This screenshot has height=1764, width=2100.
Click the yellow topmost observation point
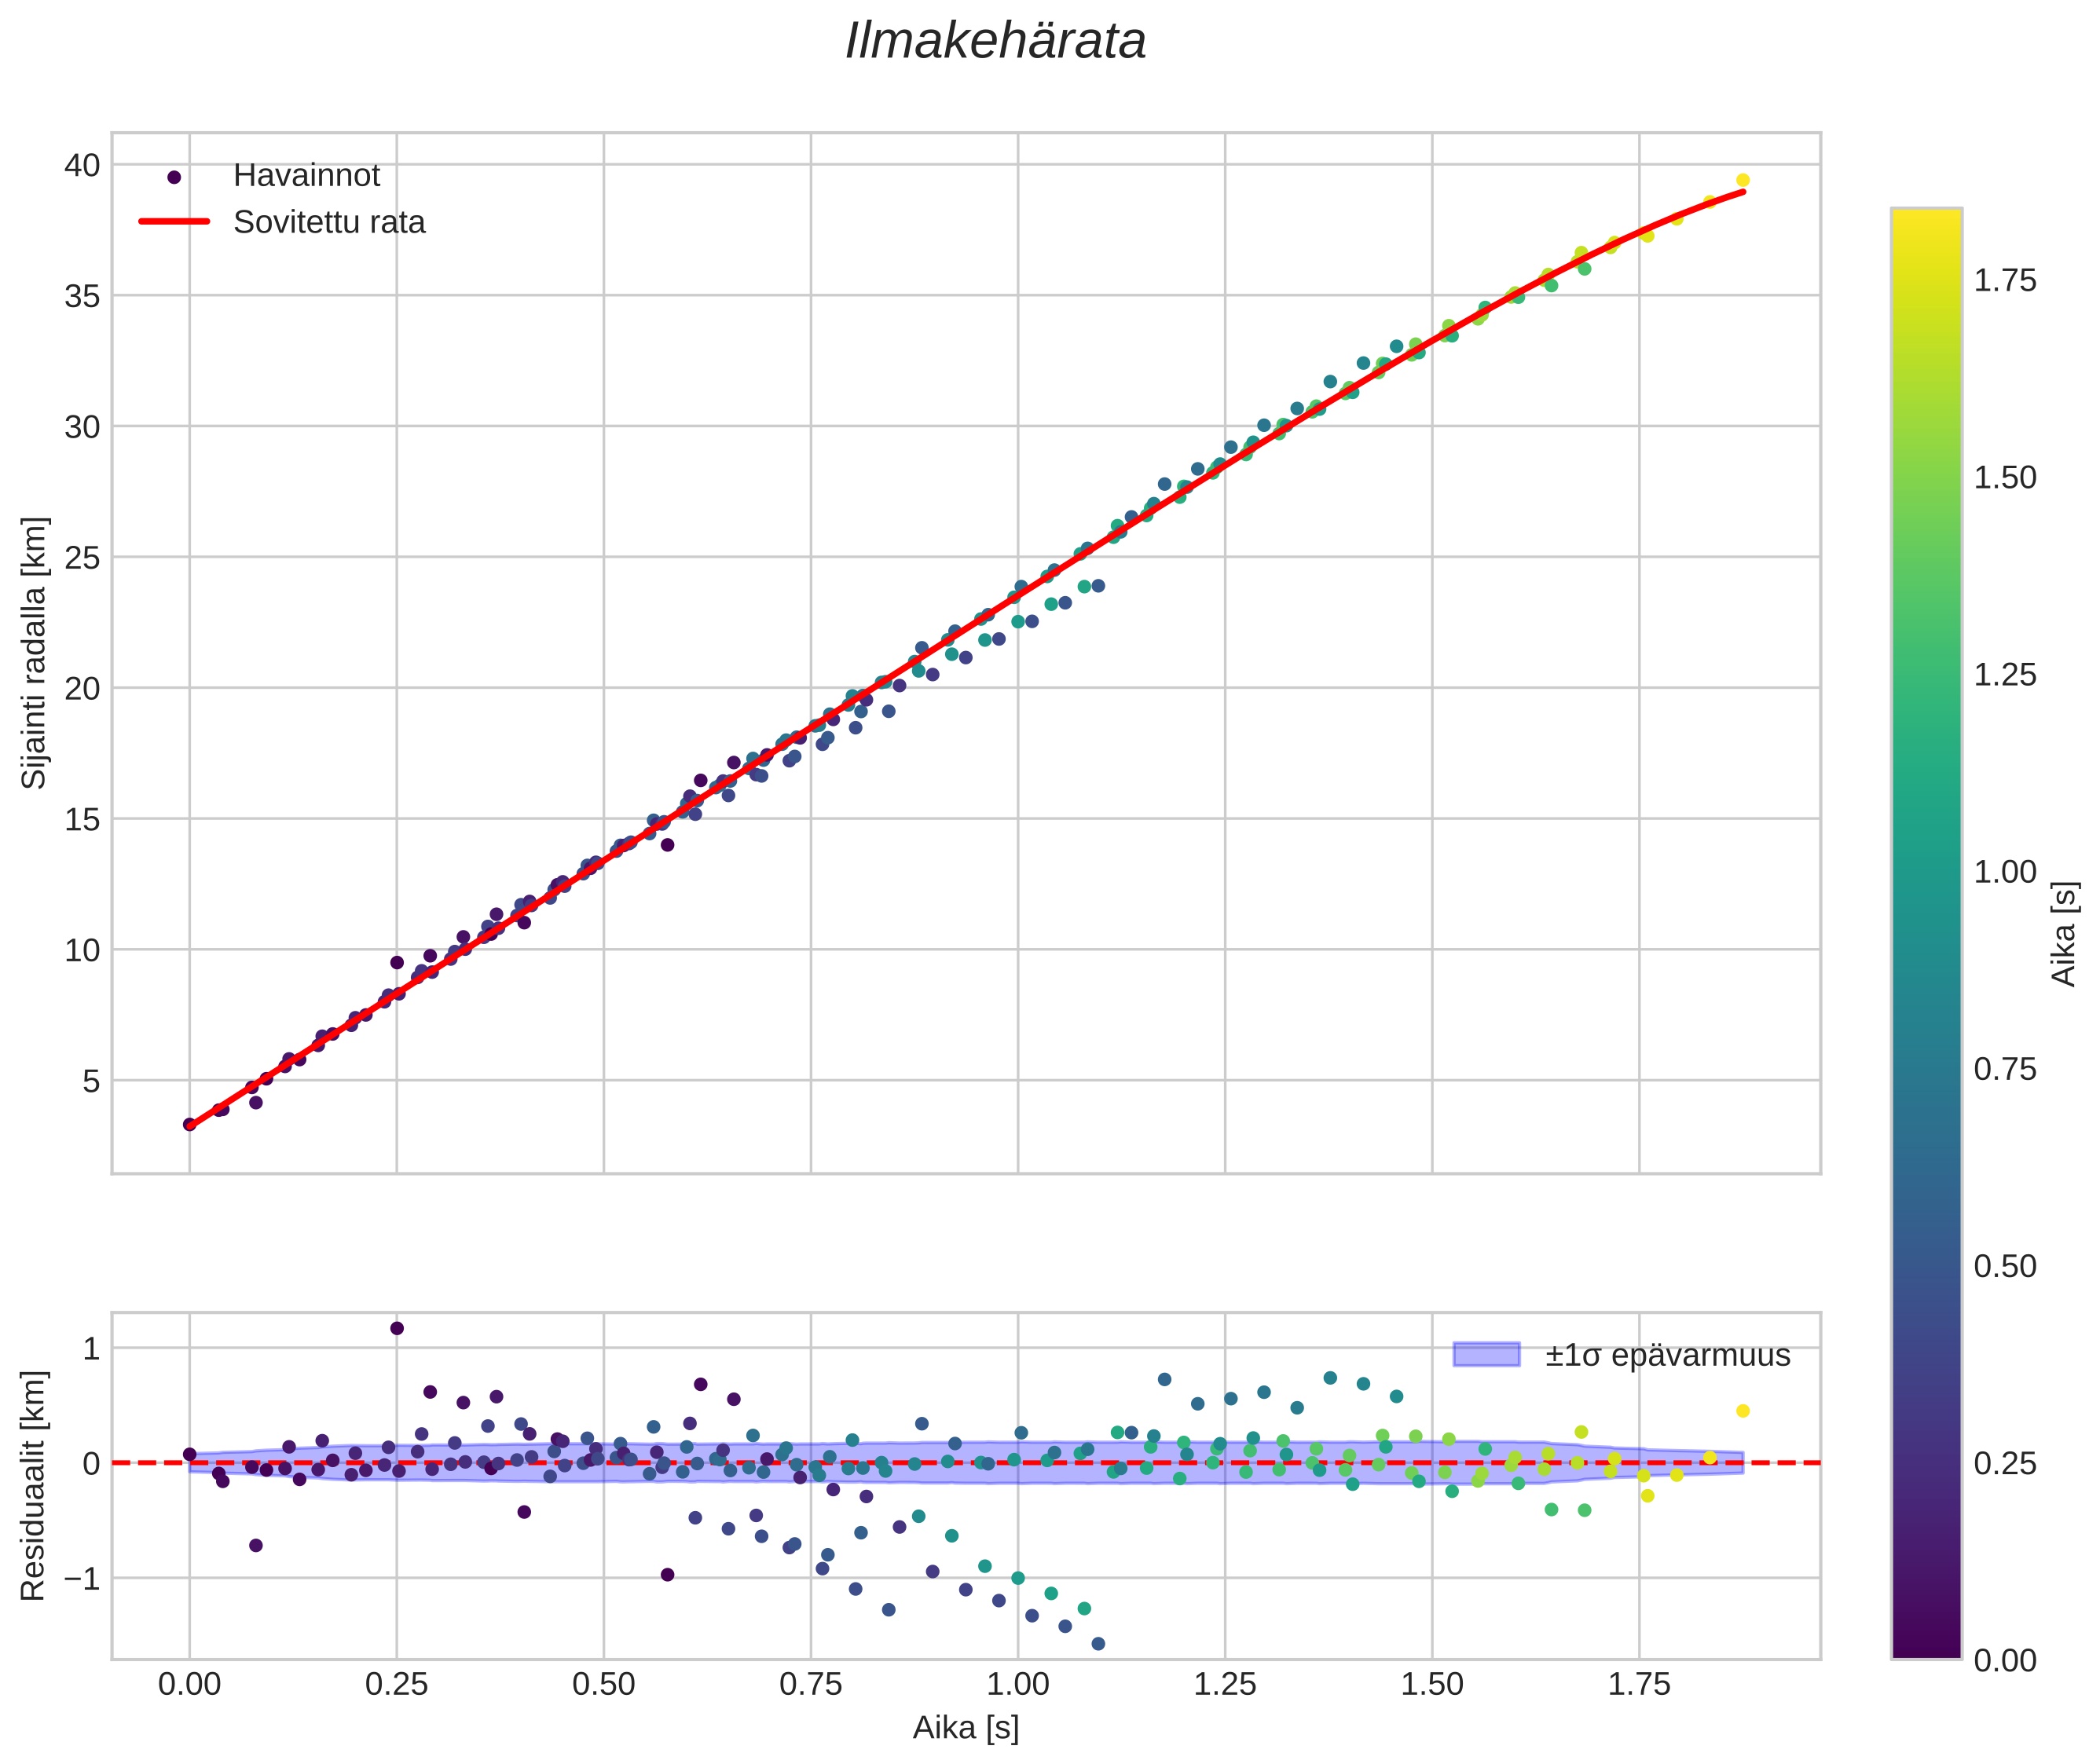pyautogui.click(x=1743, y=180)
